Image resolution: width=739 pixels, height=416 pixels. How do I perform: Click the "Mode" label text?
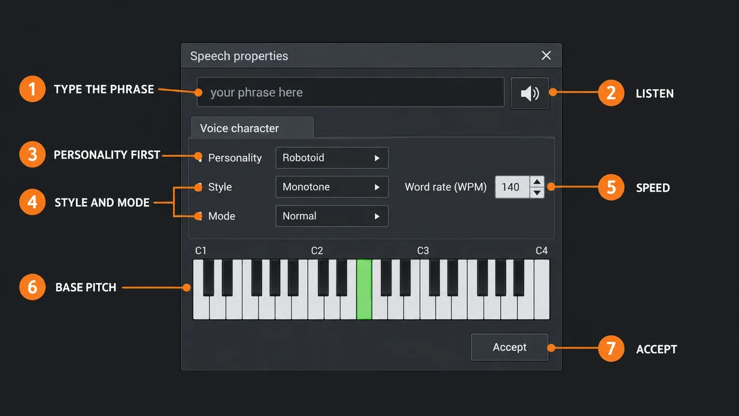[222, 216]
